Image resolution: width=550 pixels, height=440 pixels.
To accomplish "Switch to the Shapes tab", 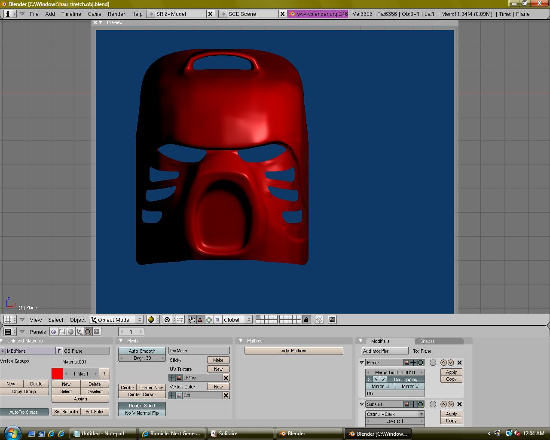I will coord(427,341).
